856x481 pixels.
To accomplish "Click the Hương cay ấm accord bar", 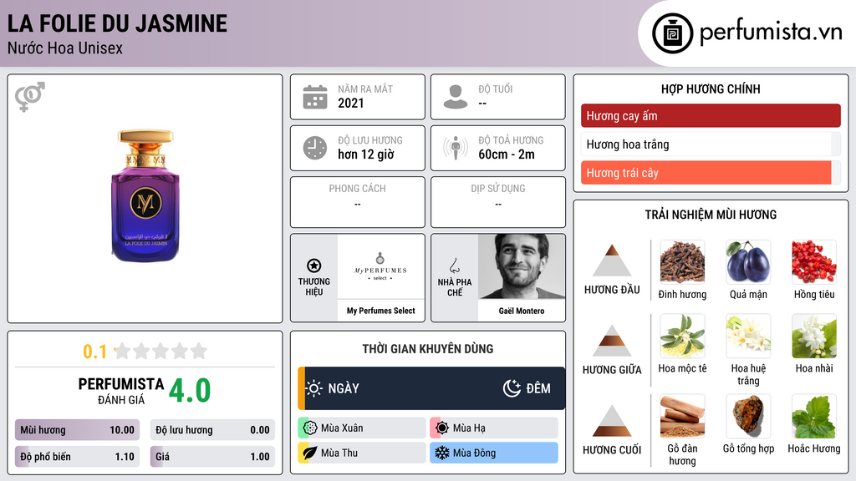I will click(711, 115).
